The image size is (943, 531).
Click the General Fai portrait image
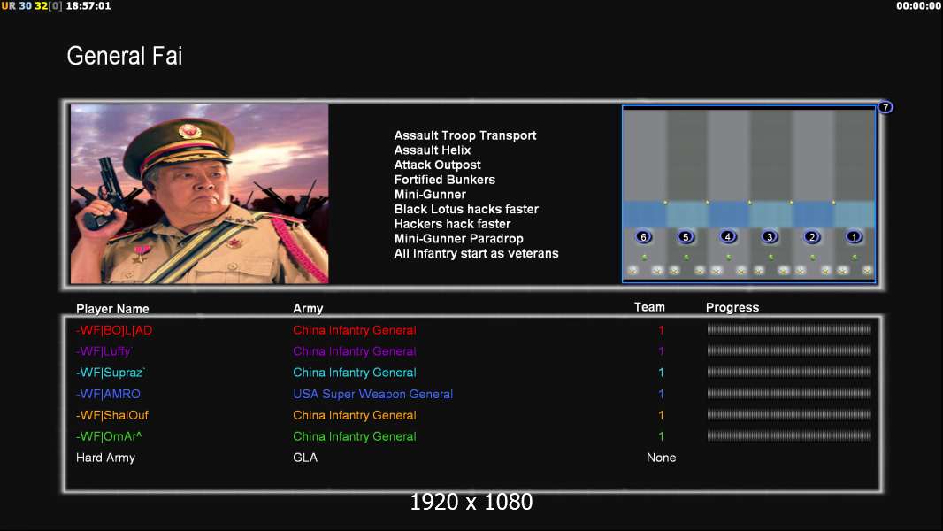(200, 194)
